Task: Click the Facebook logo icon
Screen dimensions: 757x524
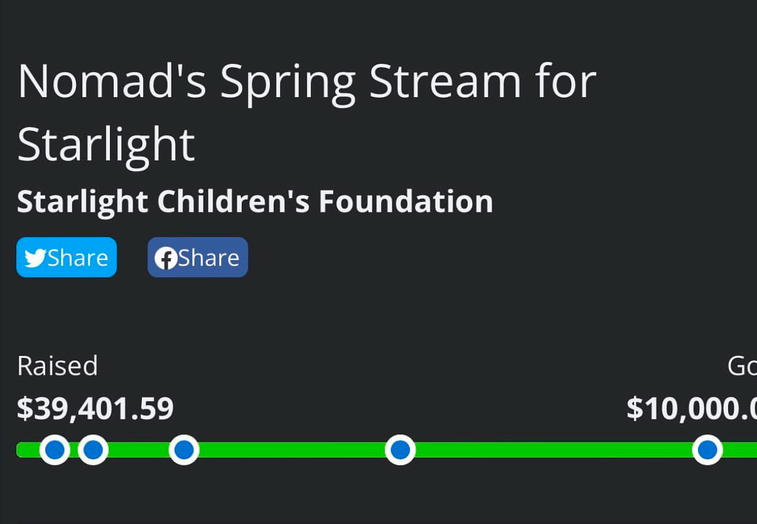Action: tap(166, 258)
